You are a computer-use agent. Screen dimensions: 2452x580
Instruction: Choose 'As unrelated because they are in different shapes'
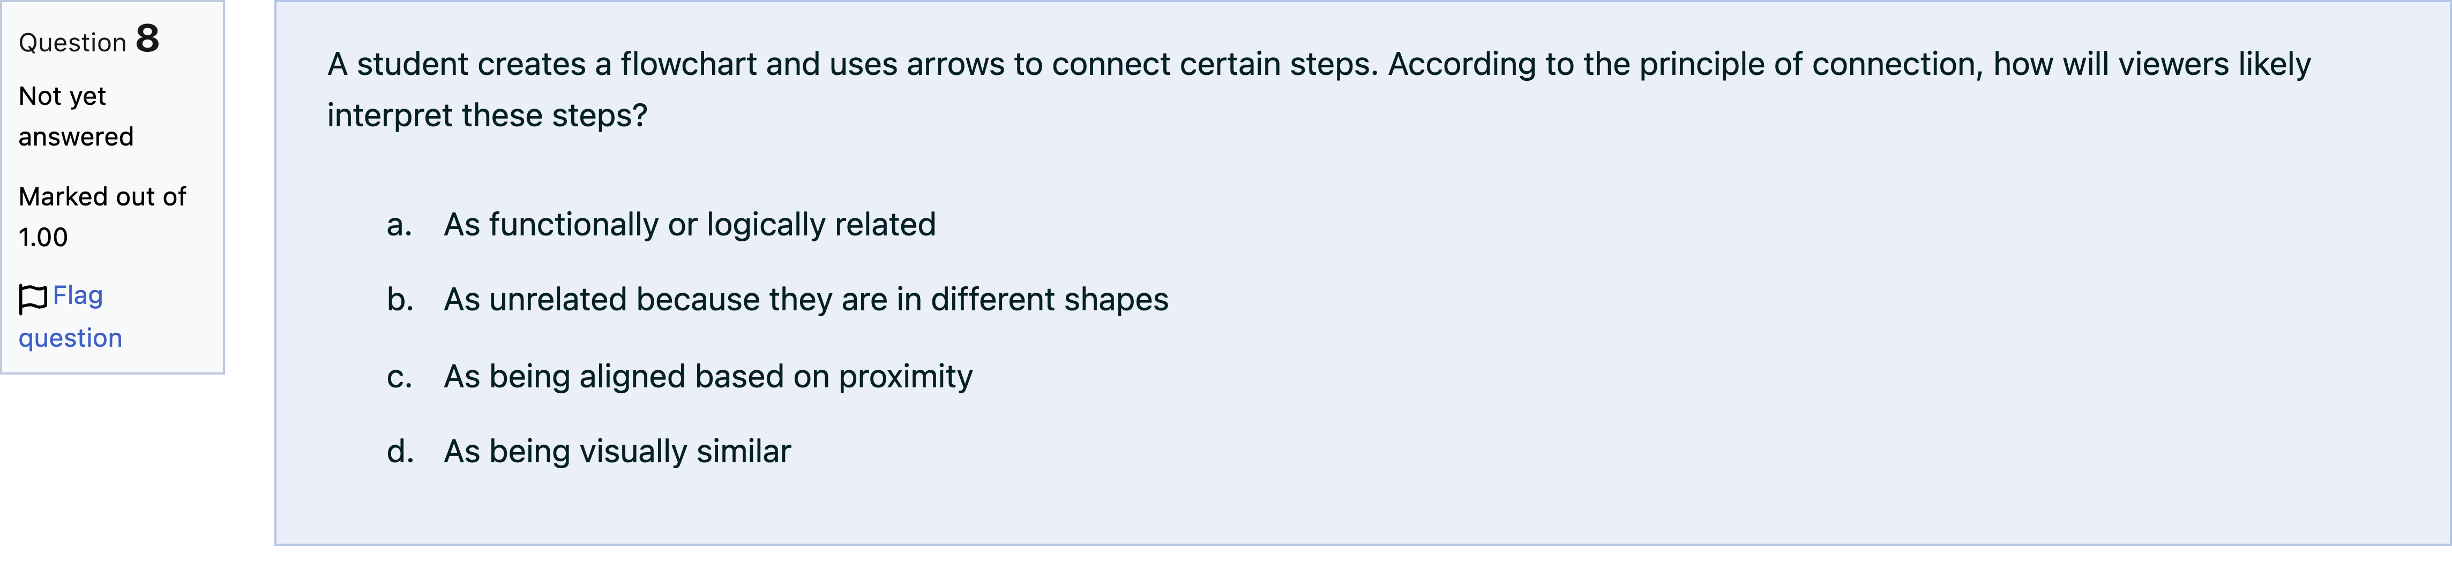805,300
